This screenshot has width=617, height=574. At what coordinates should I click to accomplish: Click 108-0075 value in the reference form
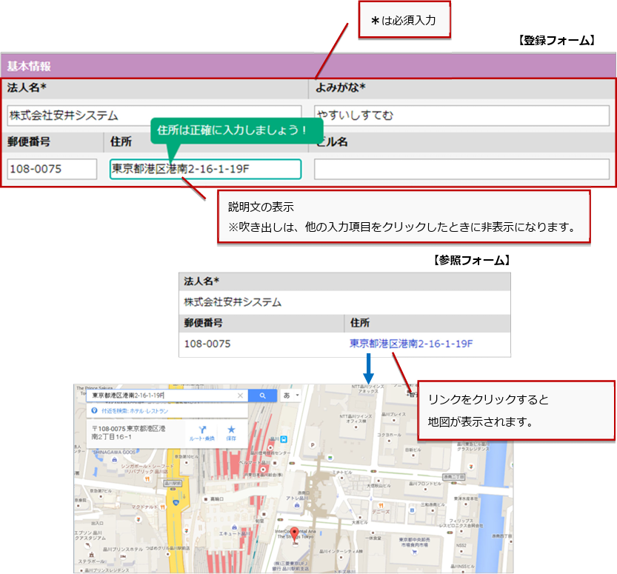pyautogui.click(x=207, y=344)
